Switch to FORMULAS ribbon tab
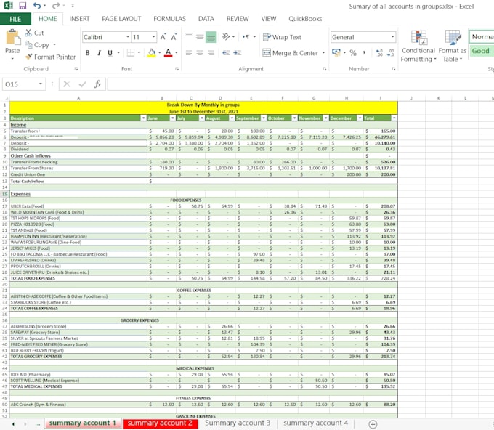This screenshot has width=494, height=430. point(169,19)
